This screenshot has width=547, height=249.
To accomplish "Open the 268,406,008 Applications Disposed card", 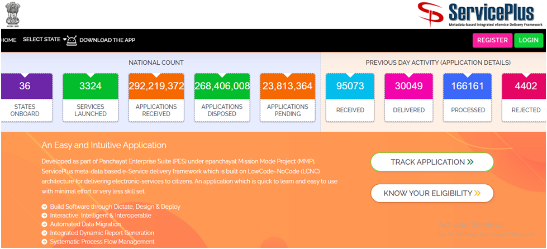I will pyautogui.click(x=222, y=97).
